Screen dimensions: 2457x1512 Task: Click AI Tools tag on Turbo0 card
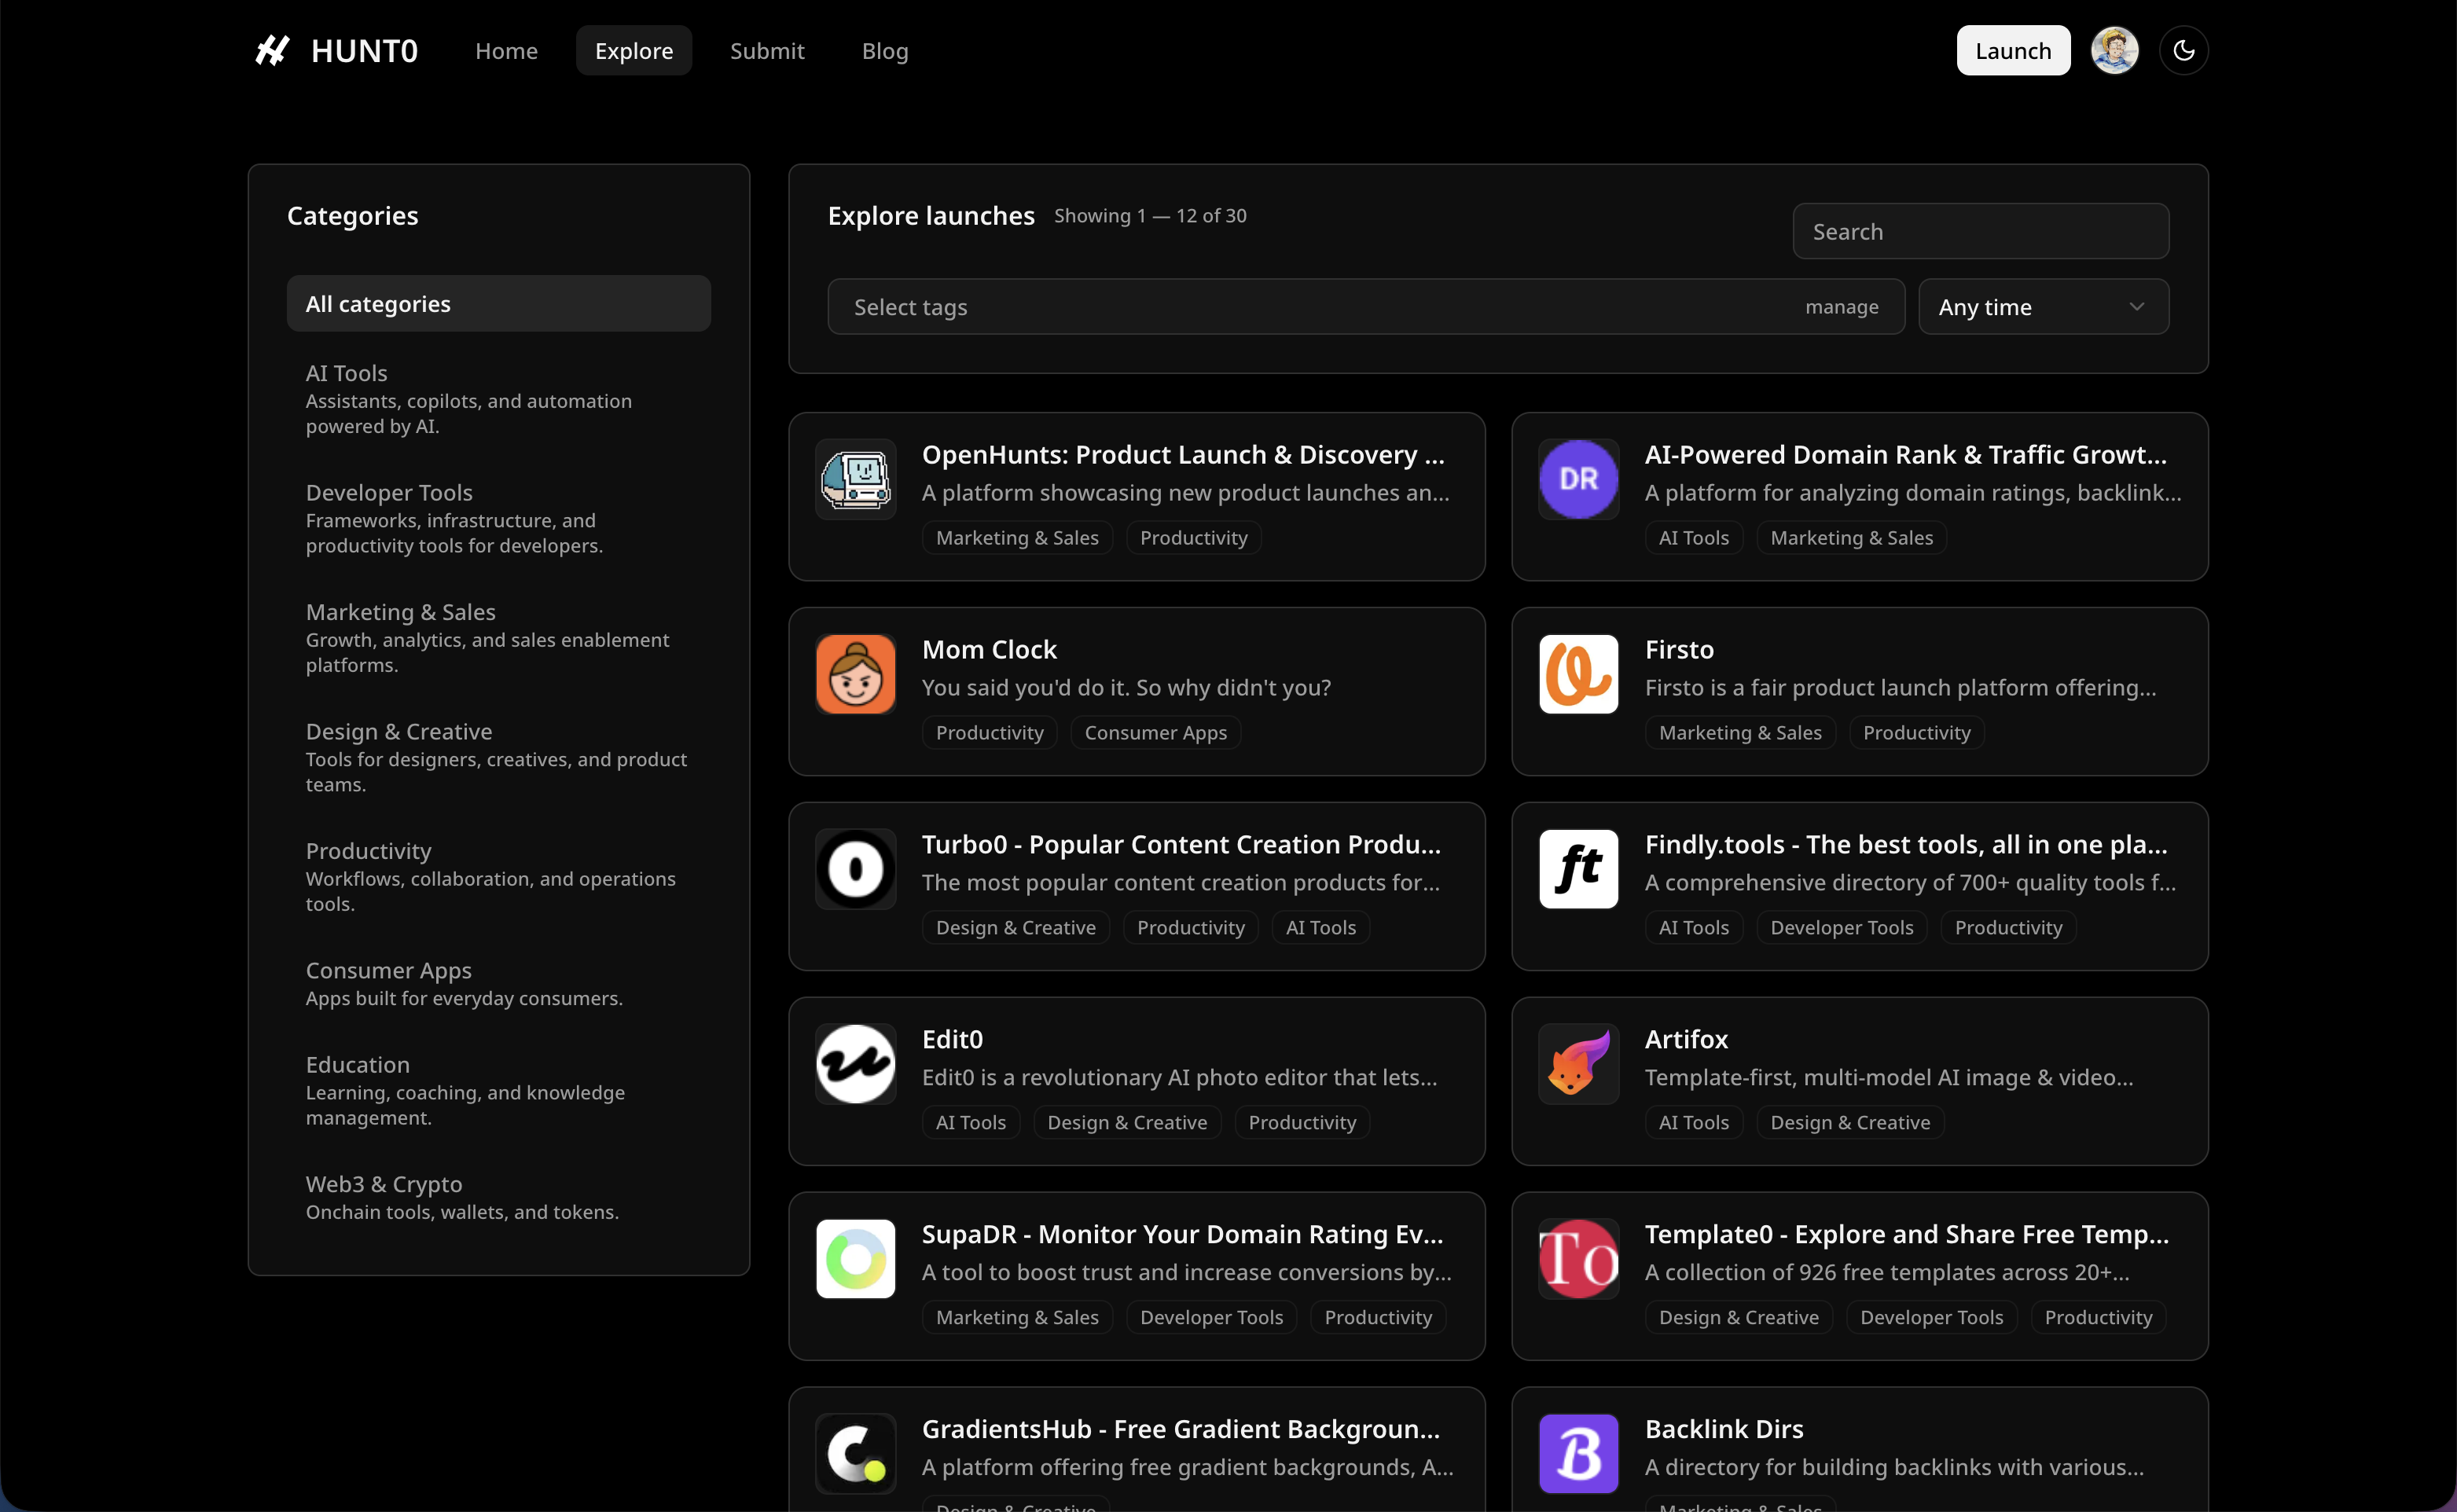click(x=1320, y=927)
